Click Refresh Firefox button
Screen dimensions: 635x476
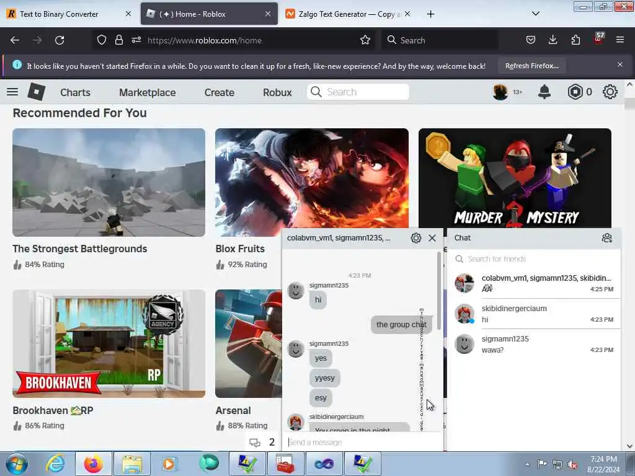tap(531, 66)
